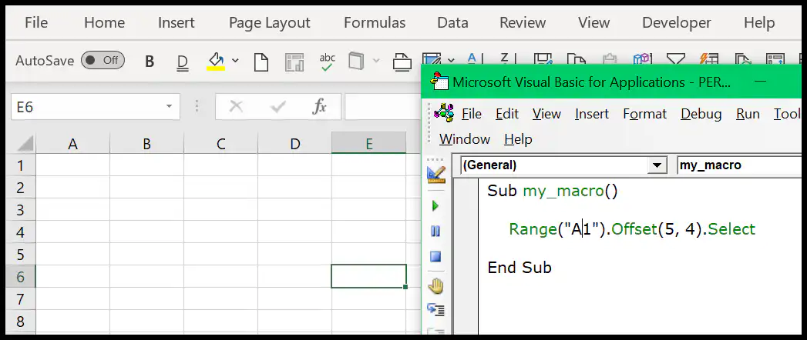Open VBA editor Edit menu
807x340 pixels.
tap(507, 114)
